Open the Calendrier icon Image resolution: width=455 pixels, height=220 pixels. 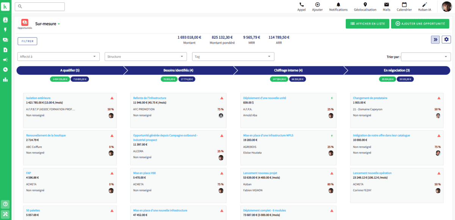[404, 5]
